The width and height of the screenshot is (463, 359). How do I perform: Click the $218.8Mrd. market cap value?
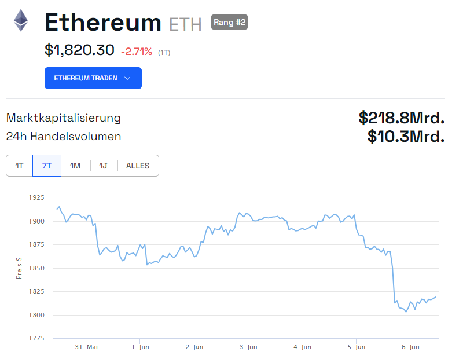click(400, 118)
